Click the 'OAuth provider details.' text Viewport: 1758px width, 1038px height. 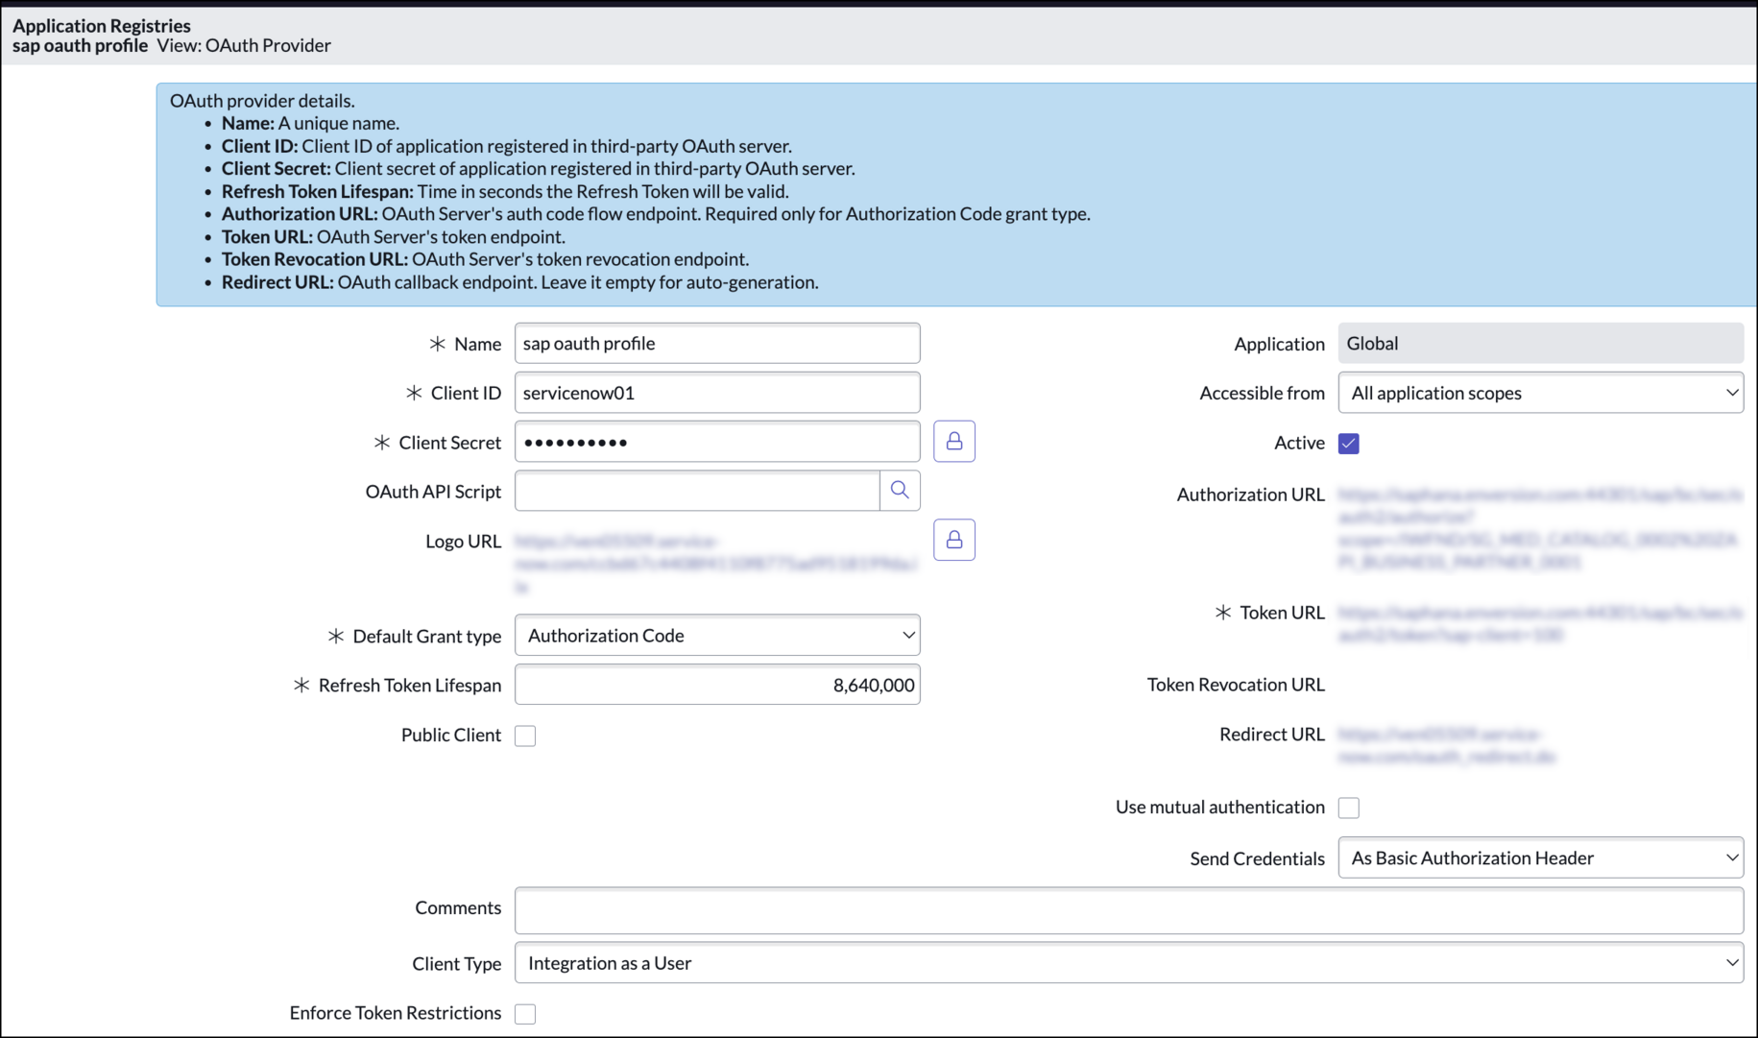tap(262, 101)
